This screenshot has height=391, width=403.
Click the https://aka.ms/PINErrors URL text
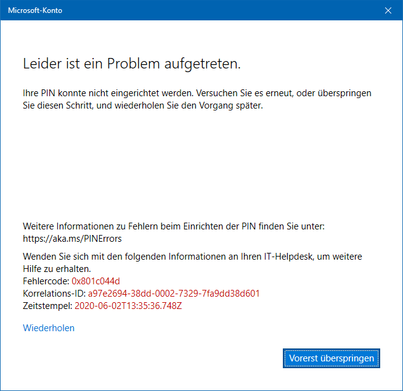pyautogui.click(x=72, y=239)
